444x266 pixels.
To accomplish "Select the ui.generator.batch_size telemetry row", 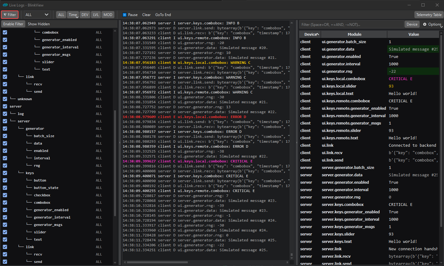I will pyautogui.click(x=369, y=42).
